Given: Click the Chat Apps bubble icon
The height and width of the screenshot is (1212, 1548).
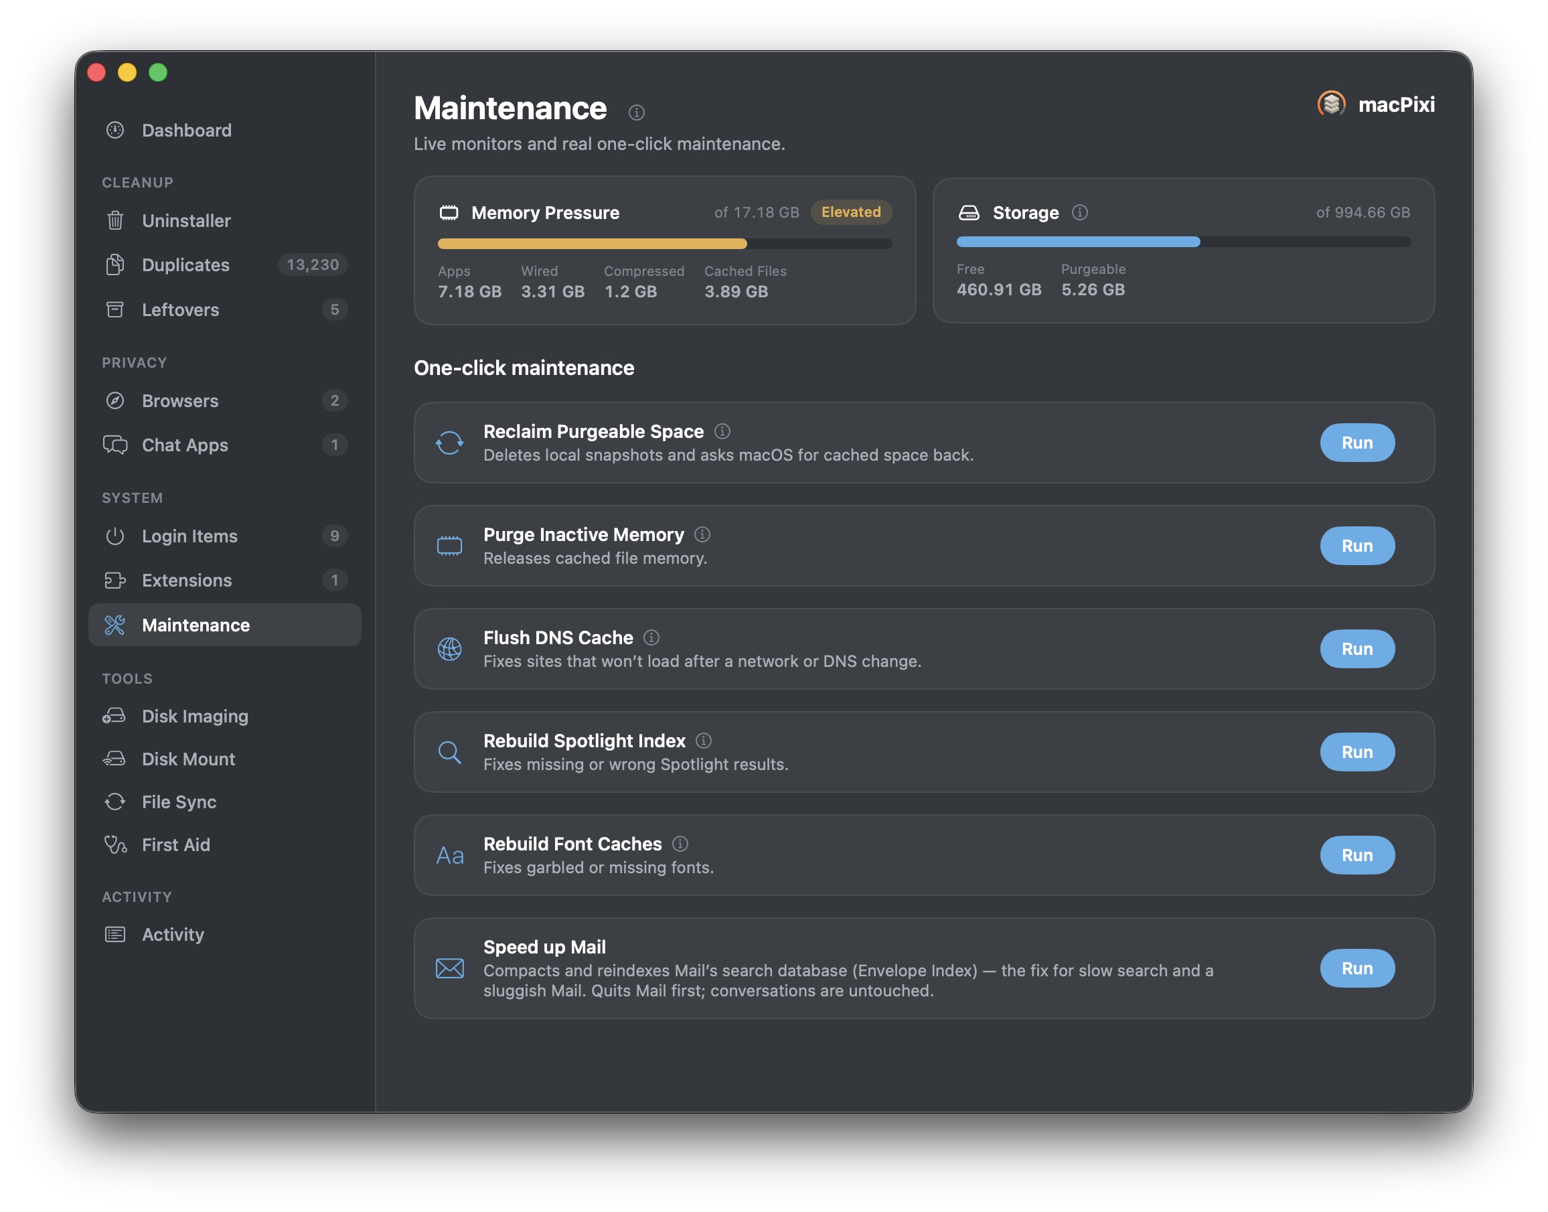Looking at the screenshot, I should point(115,445).
